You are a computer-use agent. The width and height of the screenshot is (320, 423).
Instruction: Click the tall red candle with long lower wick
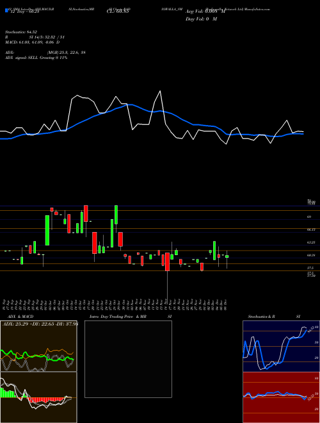pos(167,261)
